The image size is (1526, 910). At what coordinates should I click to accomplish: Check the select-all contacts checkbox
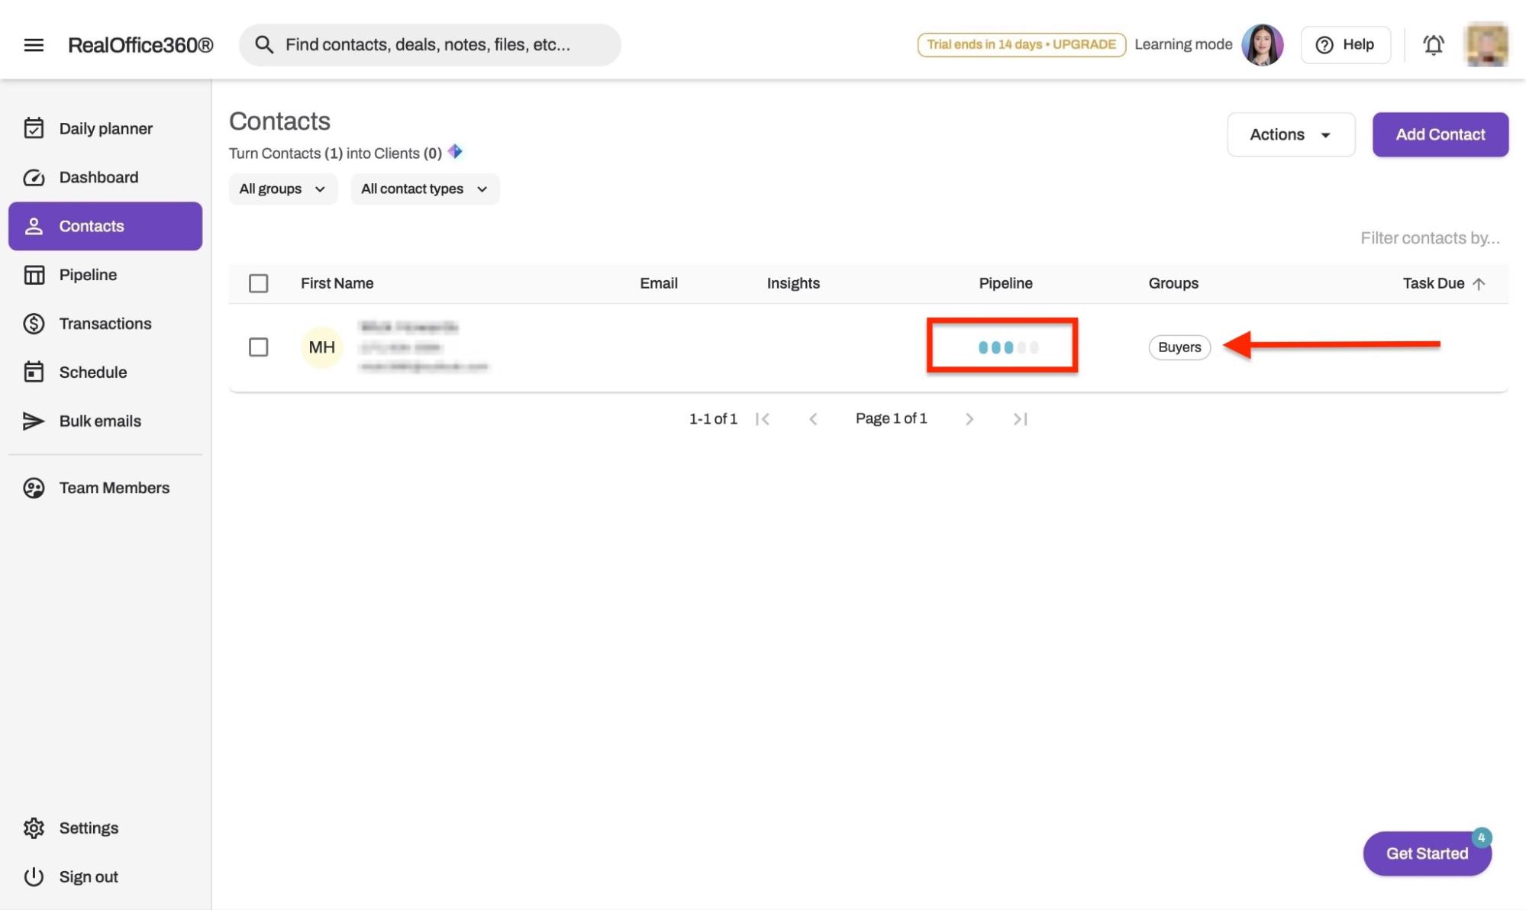pos(259,284)
